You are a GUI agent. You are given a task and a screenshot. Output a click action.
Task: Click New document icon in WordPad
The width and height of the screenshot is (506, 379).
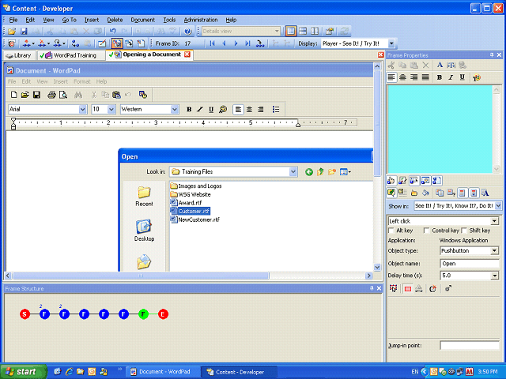coord(14,95)
